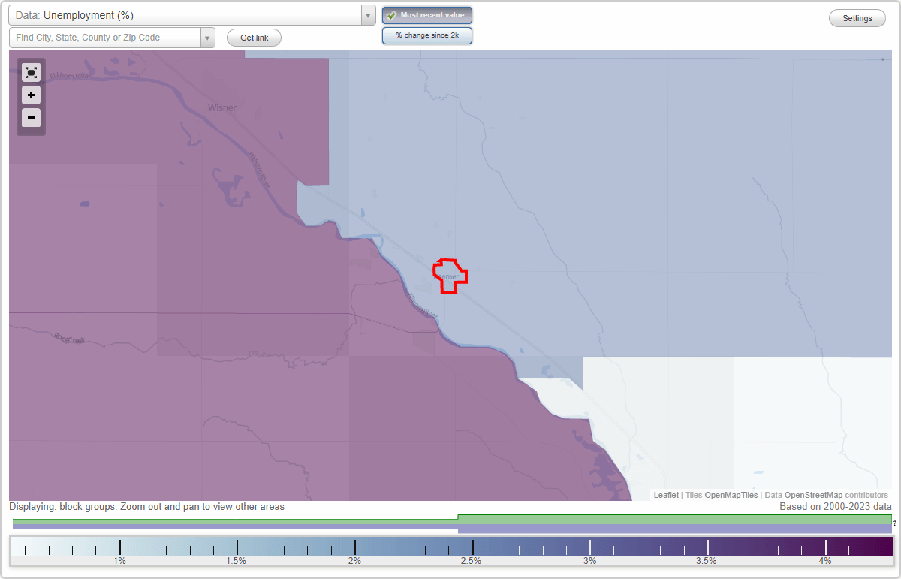Image resolution: width=901 pixels, height=579 pixels.
Task: Expand the city search dropdown arrow
Action: coord(208,37)
